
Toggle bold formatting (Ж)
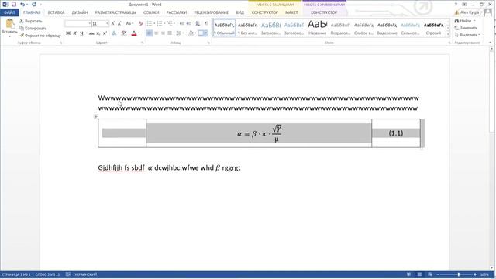click(68, 33)
